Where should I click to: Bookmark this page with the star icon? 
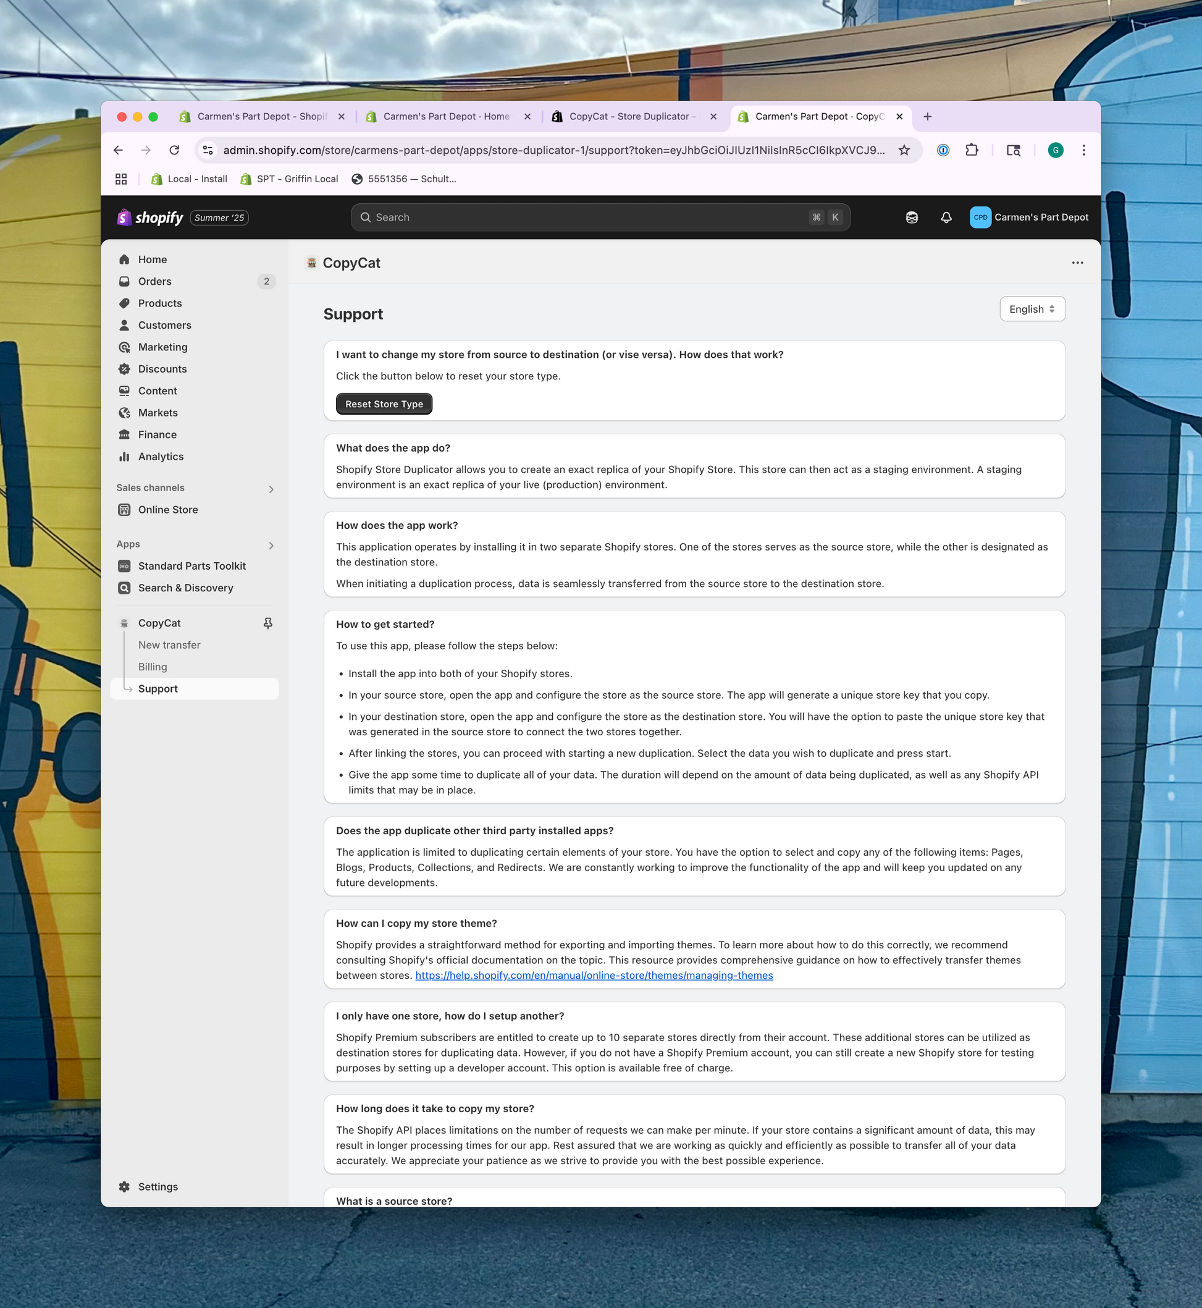(x=904, y=150)
